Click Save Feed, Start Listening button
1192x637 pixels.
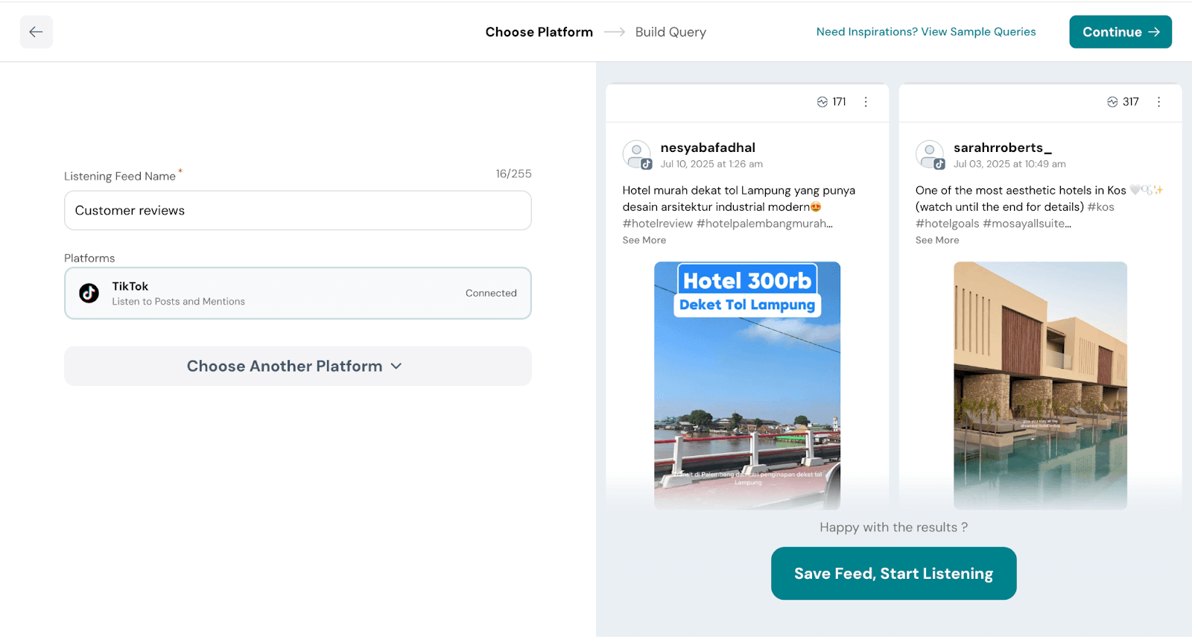tap(893, 574)
